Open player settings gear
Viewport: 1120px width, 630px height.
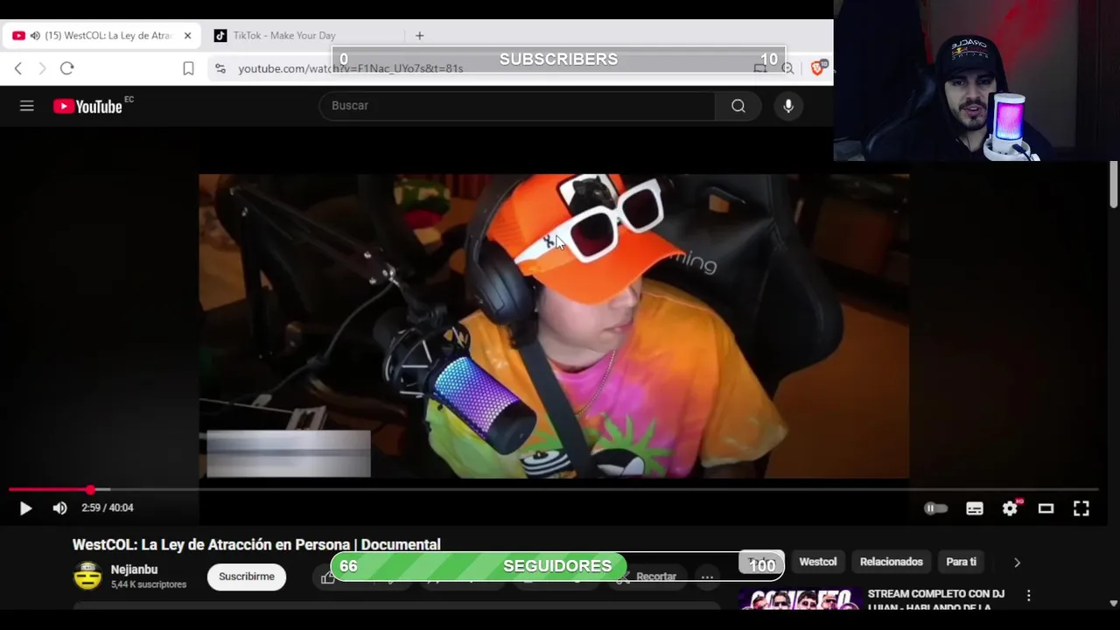point(1011,508)
